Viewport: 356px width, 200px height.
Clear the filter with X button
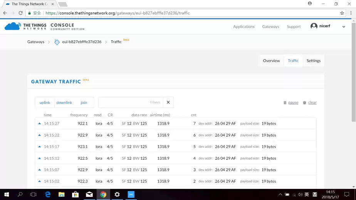point(168,102)
